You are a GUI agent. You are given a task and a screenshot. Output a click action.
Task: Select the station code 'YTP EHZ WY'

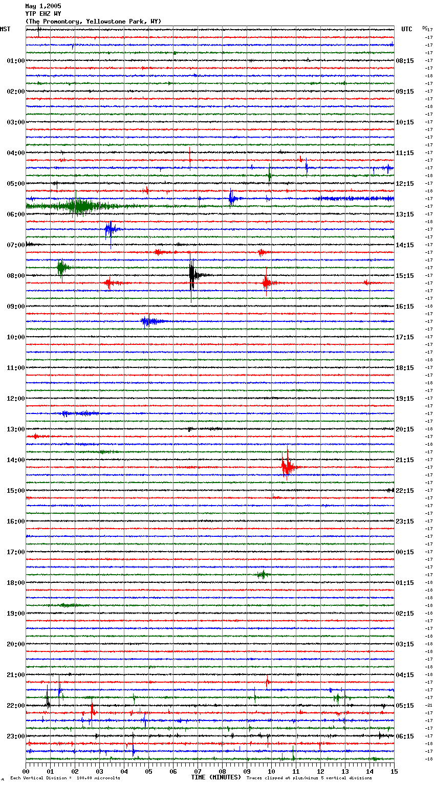coord(43,14)
